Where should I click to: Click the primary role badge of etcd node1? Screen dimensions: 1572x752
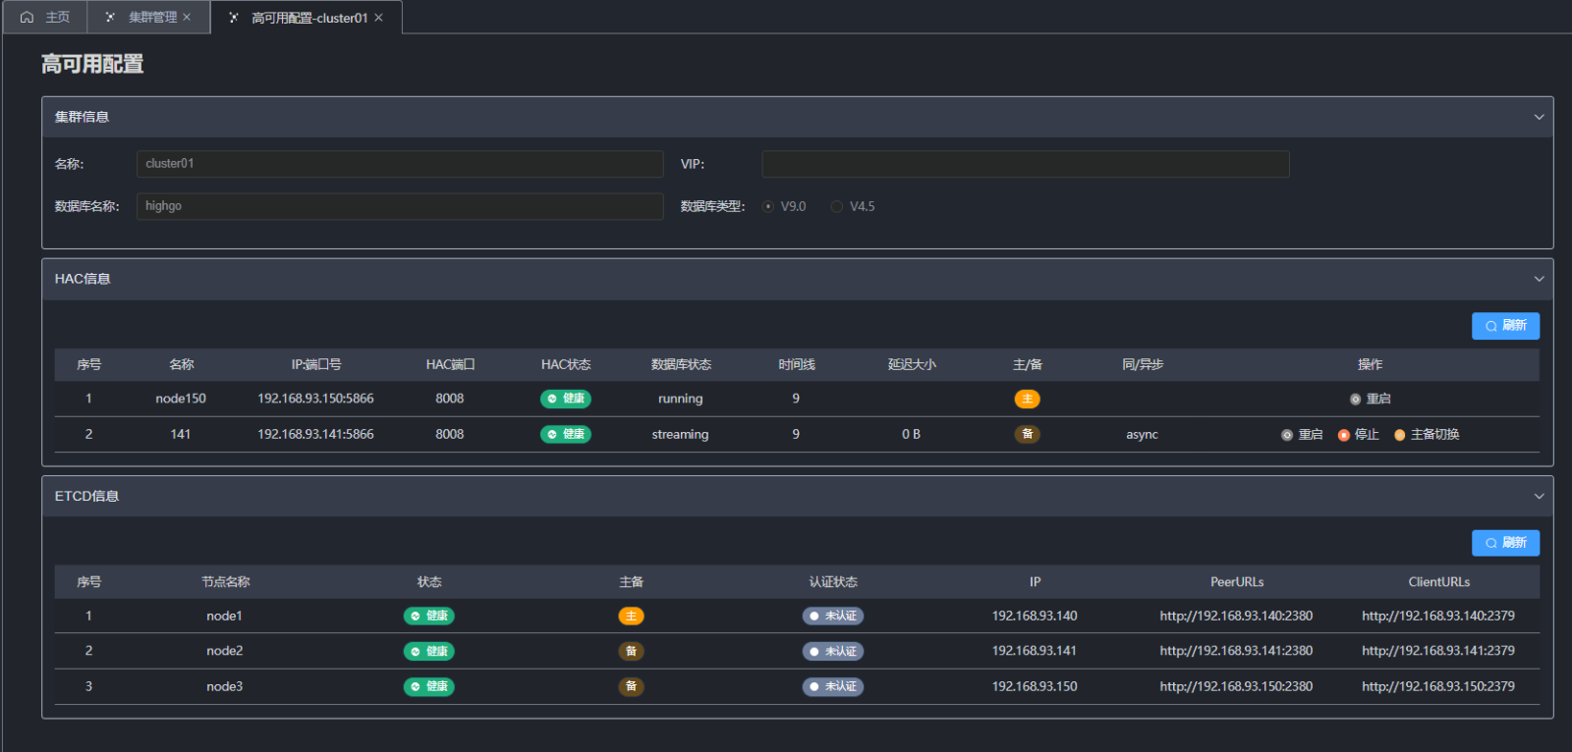coord(631,617)
